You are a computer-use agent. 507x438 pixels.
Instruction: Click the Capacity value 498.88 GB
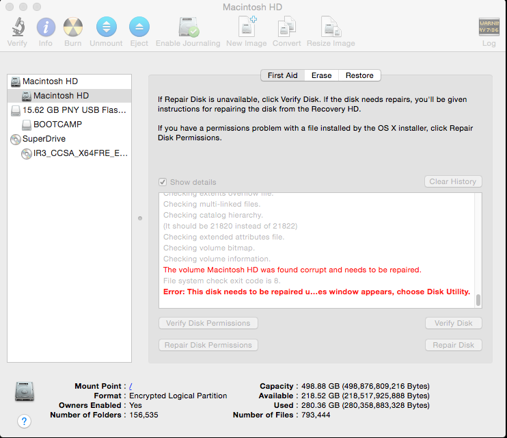pyautogui.click(x=366, y=386)
